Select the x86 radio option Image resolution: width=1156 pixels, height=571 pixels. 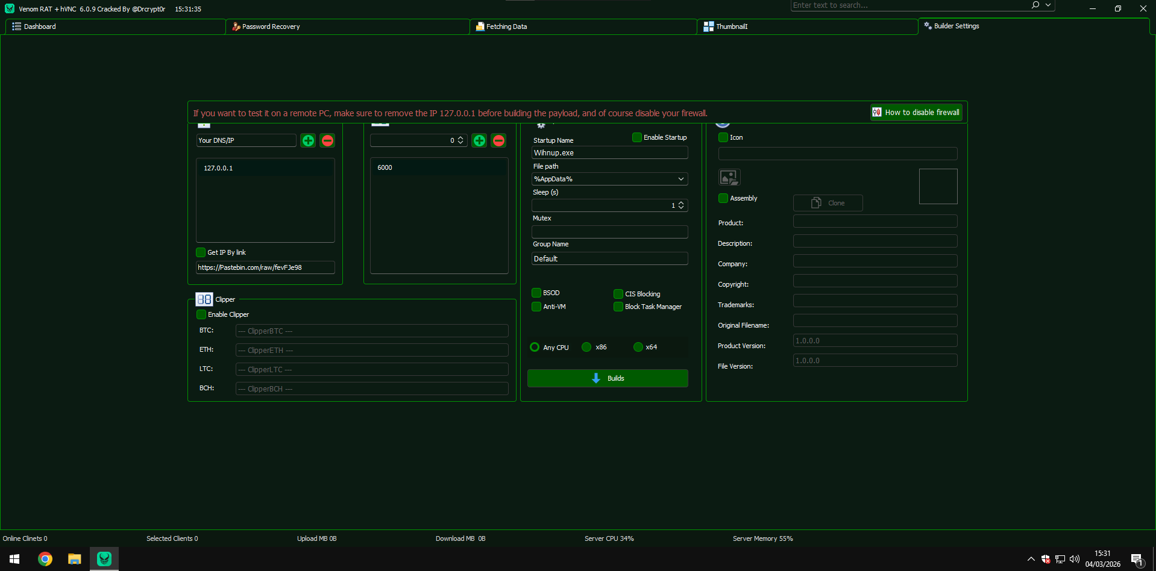click(586, 347)
